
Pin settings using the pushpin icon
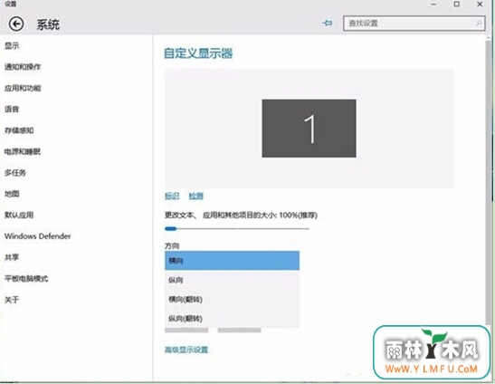[x=327, y=23]
